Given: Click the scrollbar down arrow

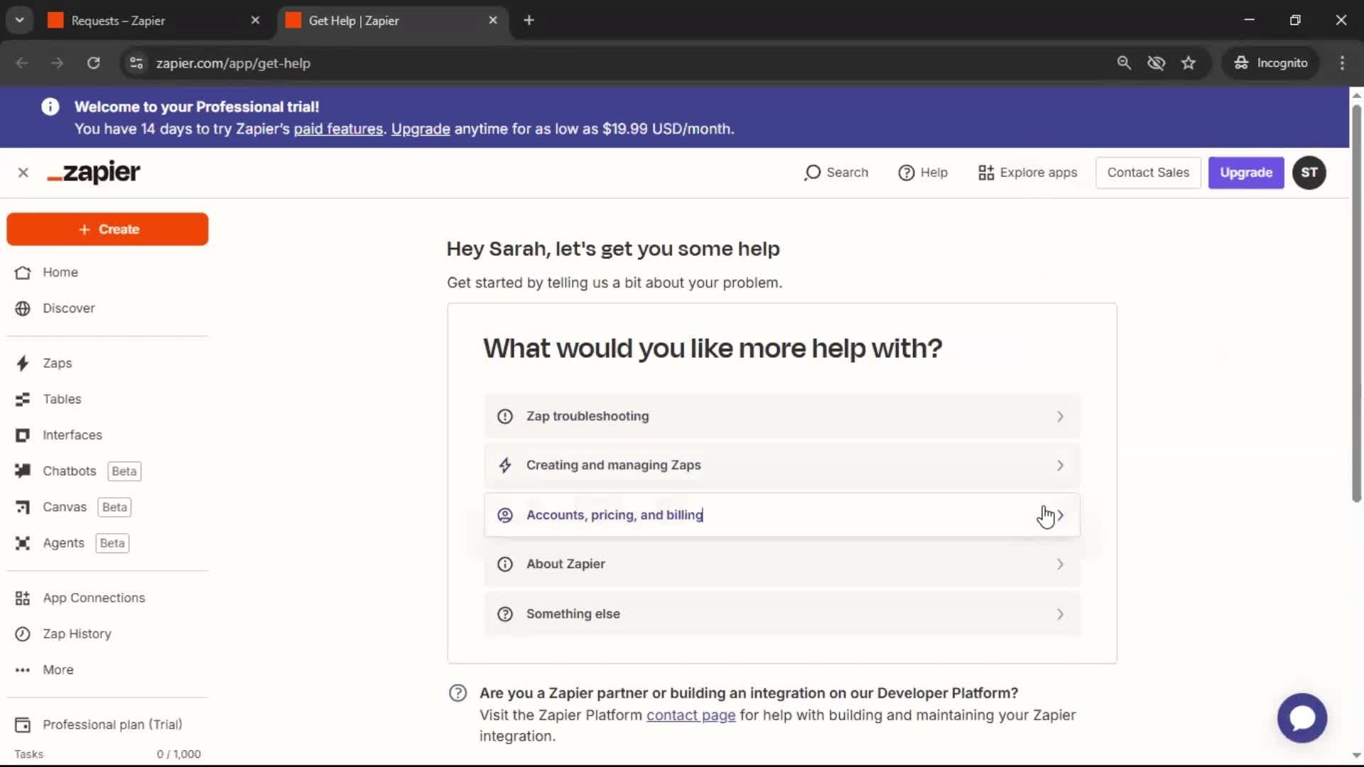Looking at the screenshot, I should (x=1356, y=756).
